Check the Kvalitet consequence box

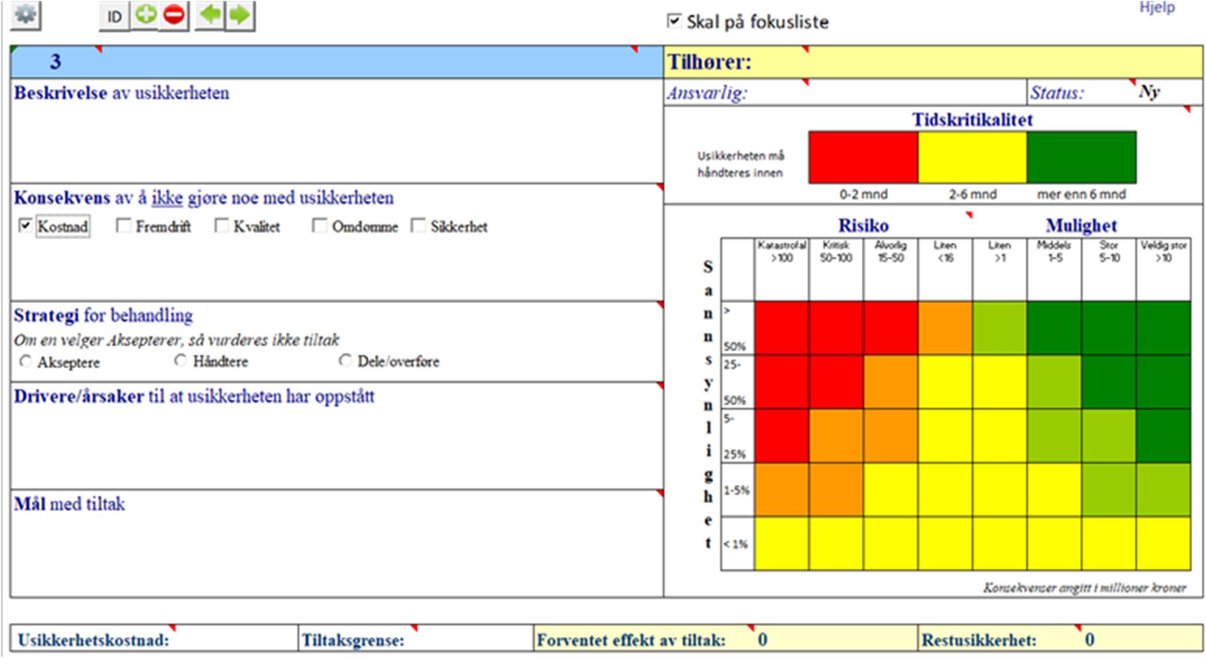[x=222, y=226]
